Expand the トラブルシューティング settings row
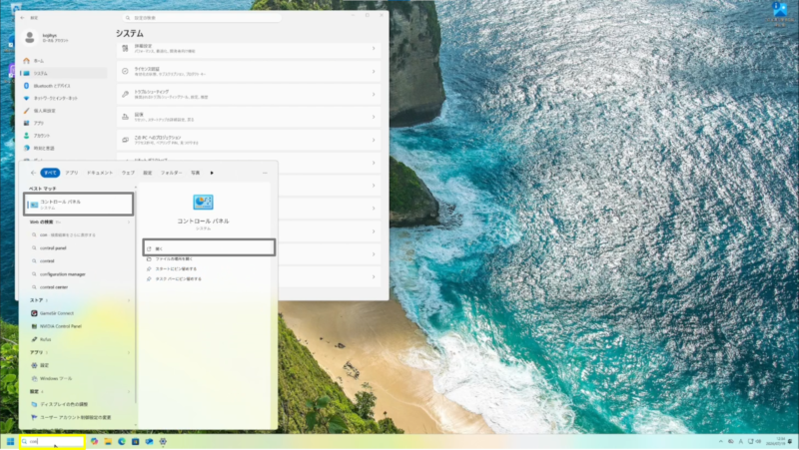 pyautogui.click(x=249, y=94)
